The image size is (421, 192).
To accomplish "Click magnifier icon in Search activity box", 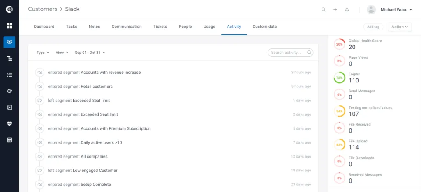I will click(x=309, y=53).
